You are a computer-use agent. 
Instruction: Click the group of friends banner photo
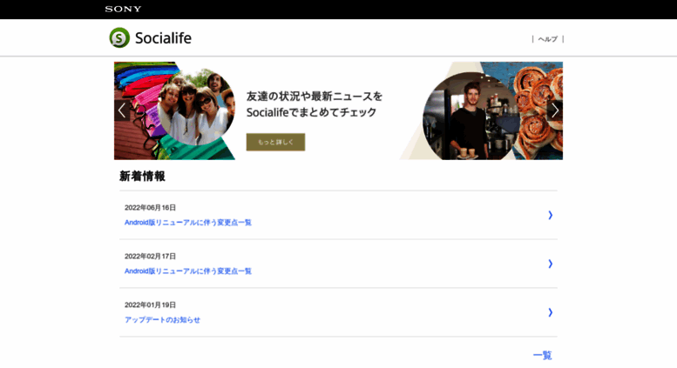point(196,106)
